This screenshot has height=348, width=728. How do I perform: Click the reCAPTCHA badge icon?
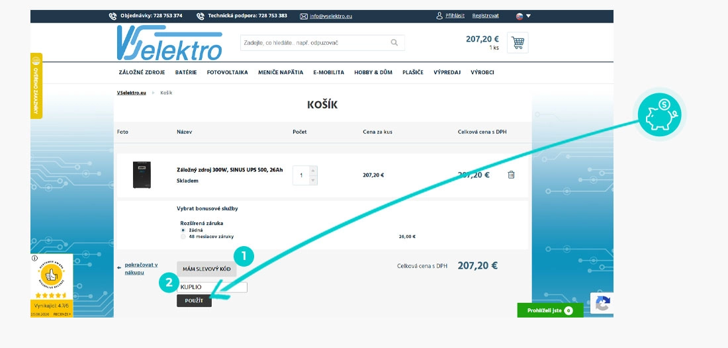(x=602, y=304)
